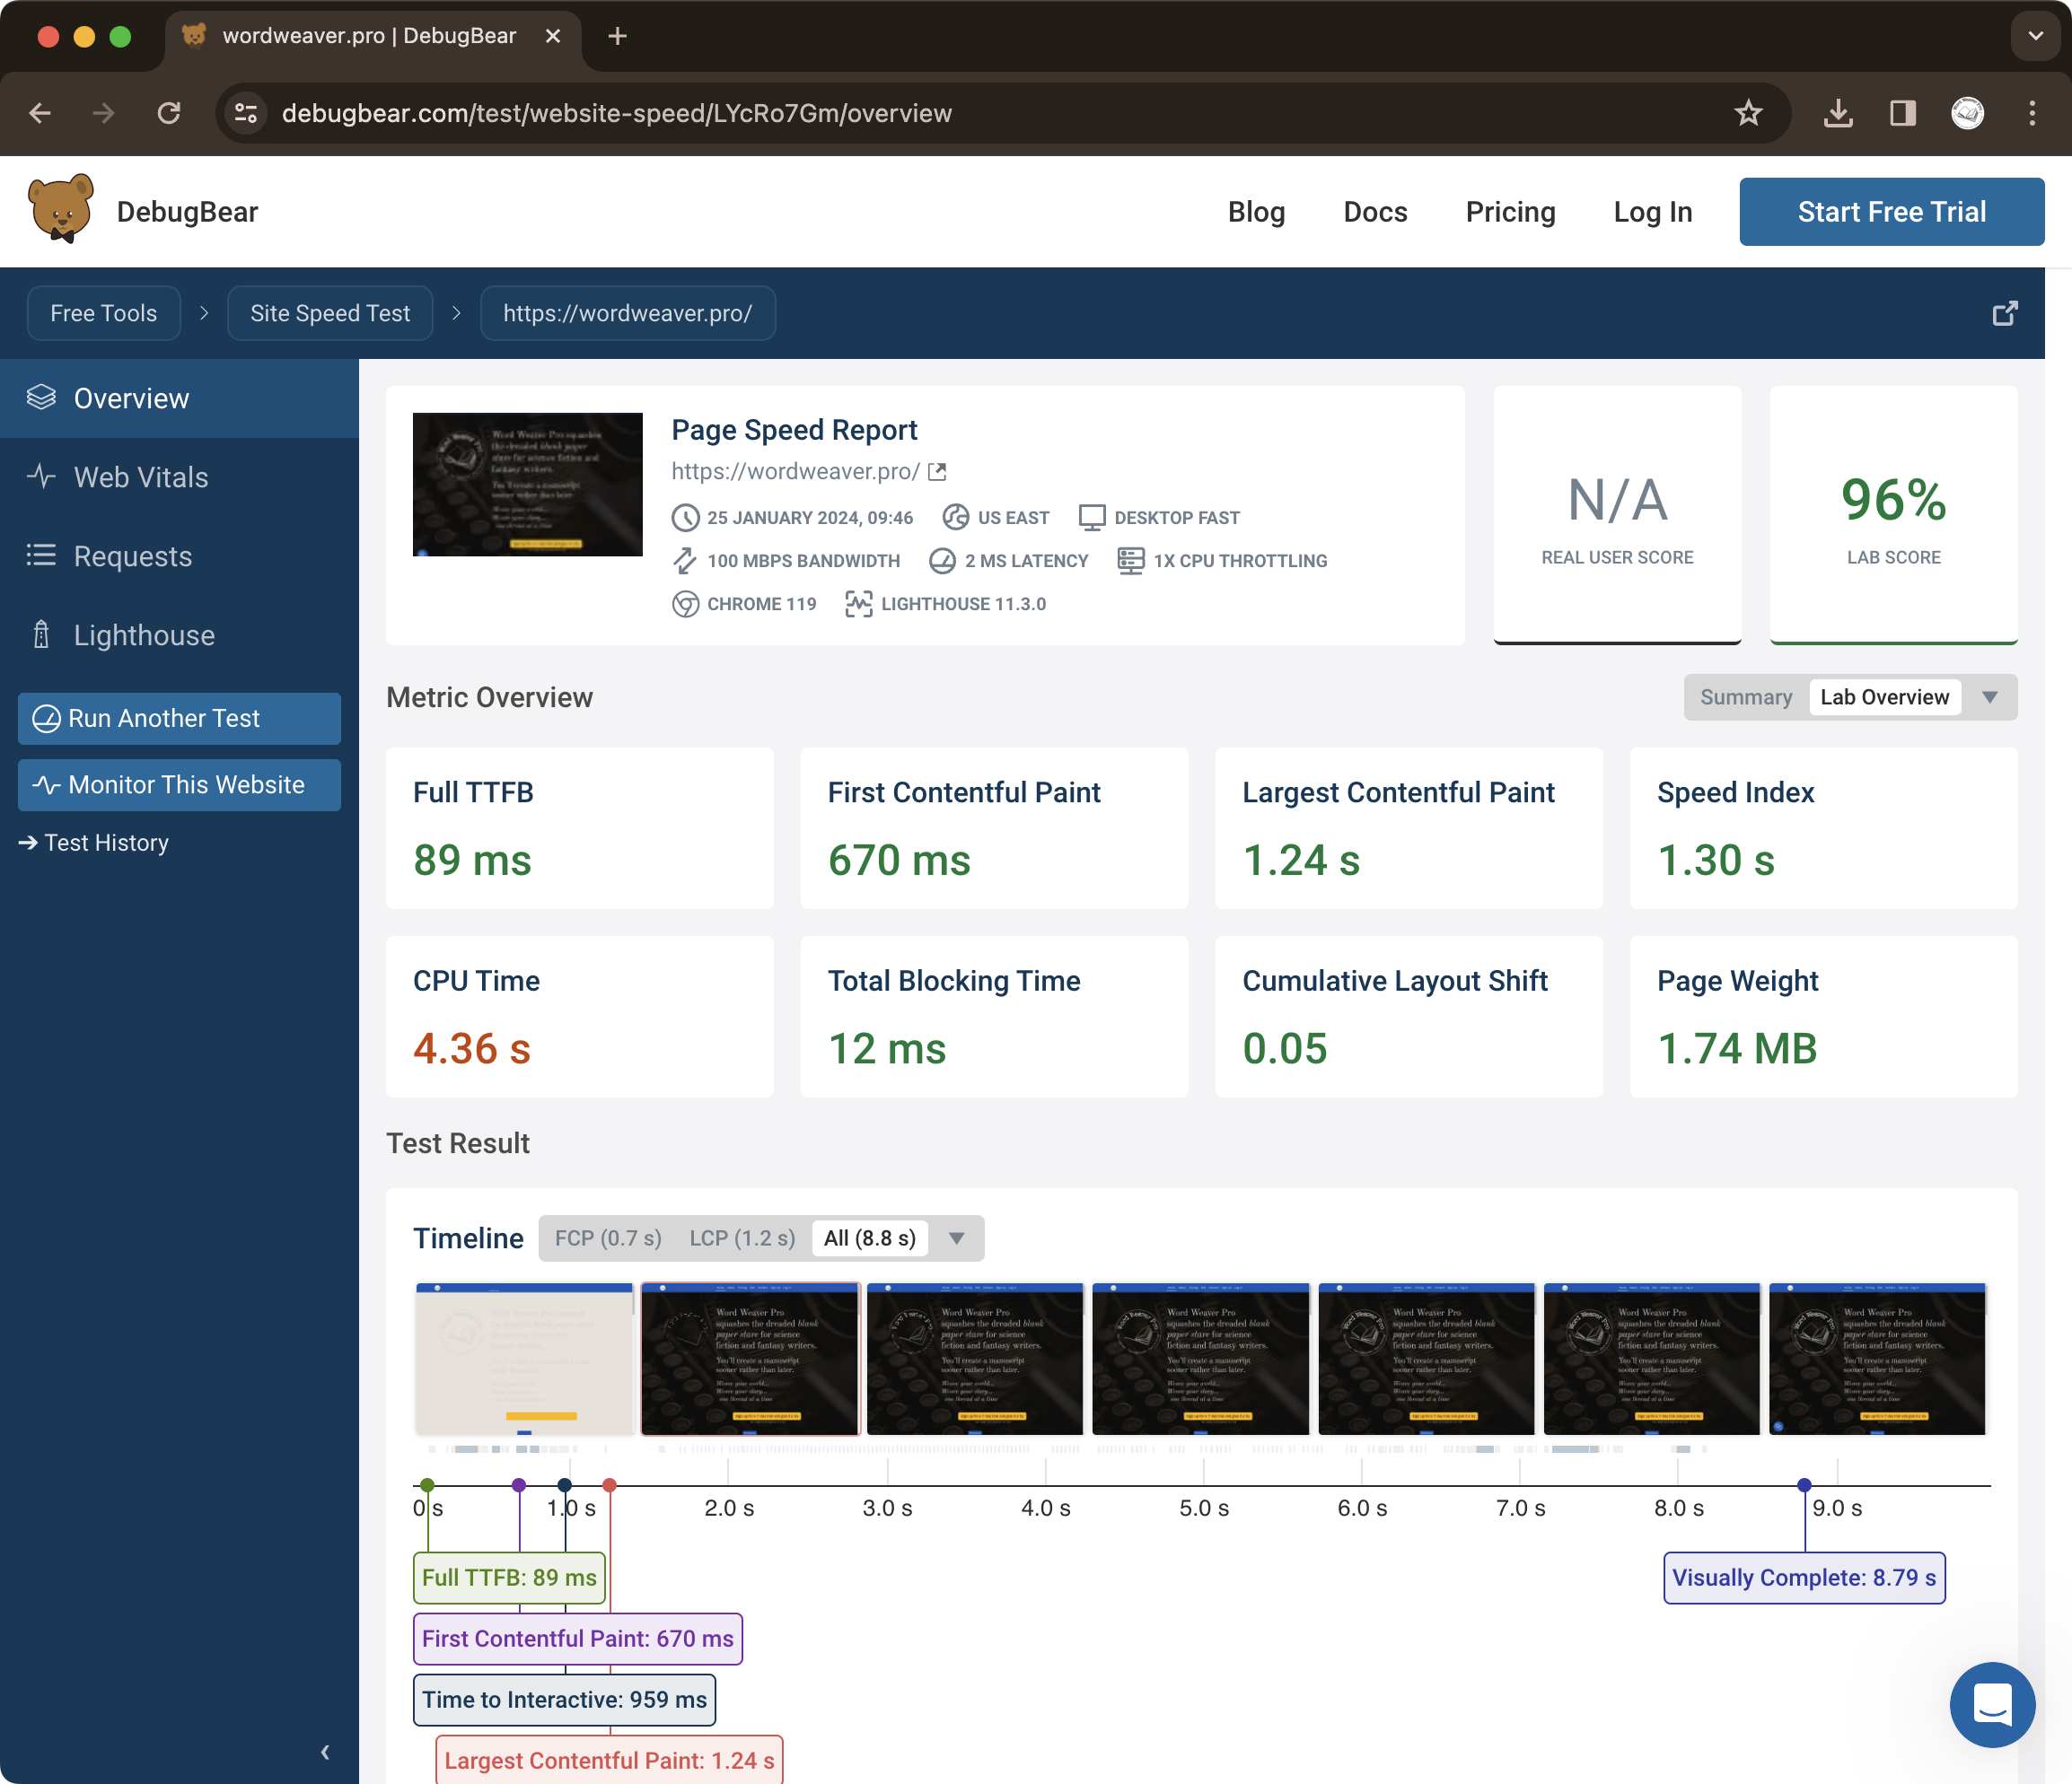
Task: Select red-highlighted second filmstrip frame
Action: click(750, 1360)
